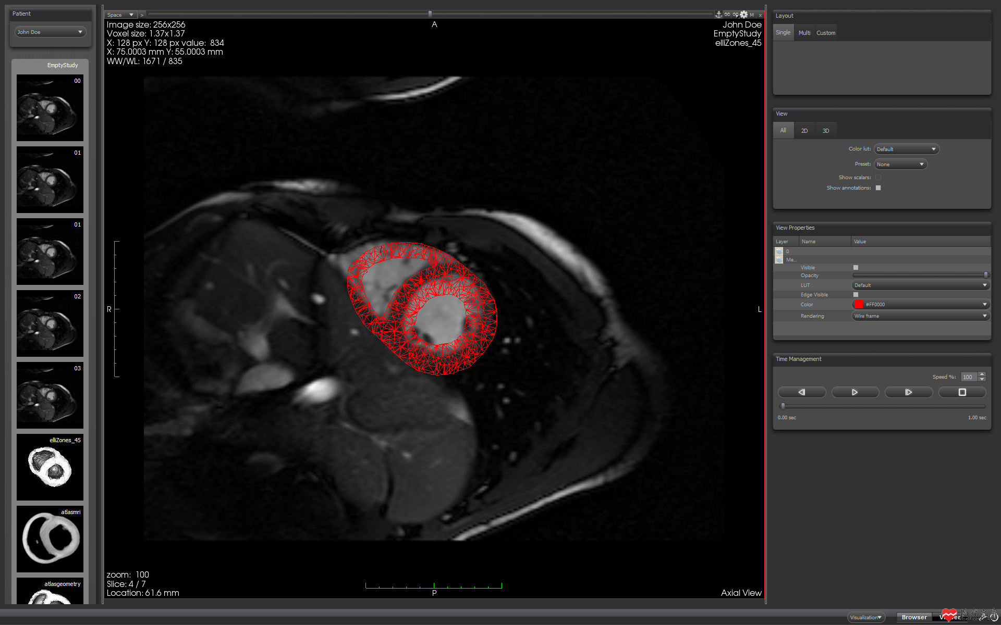1001x625 pixels.
Task: Click the Layer column header
Action: (786, 242)
